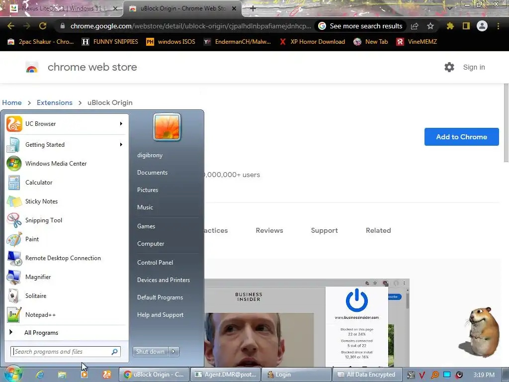The image size is (509, 382).
Task: Launch Calculator from Start menu
Action: pyautogui.click(x=67, y=182)
